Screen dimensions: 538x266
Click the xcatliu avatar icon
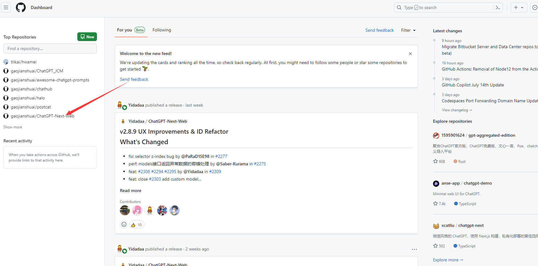[436, 226]
